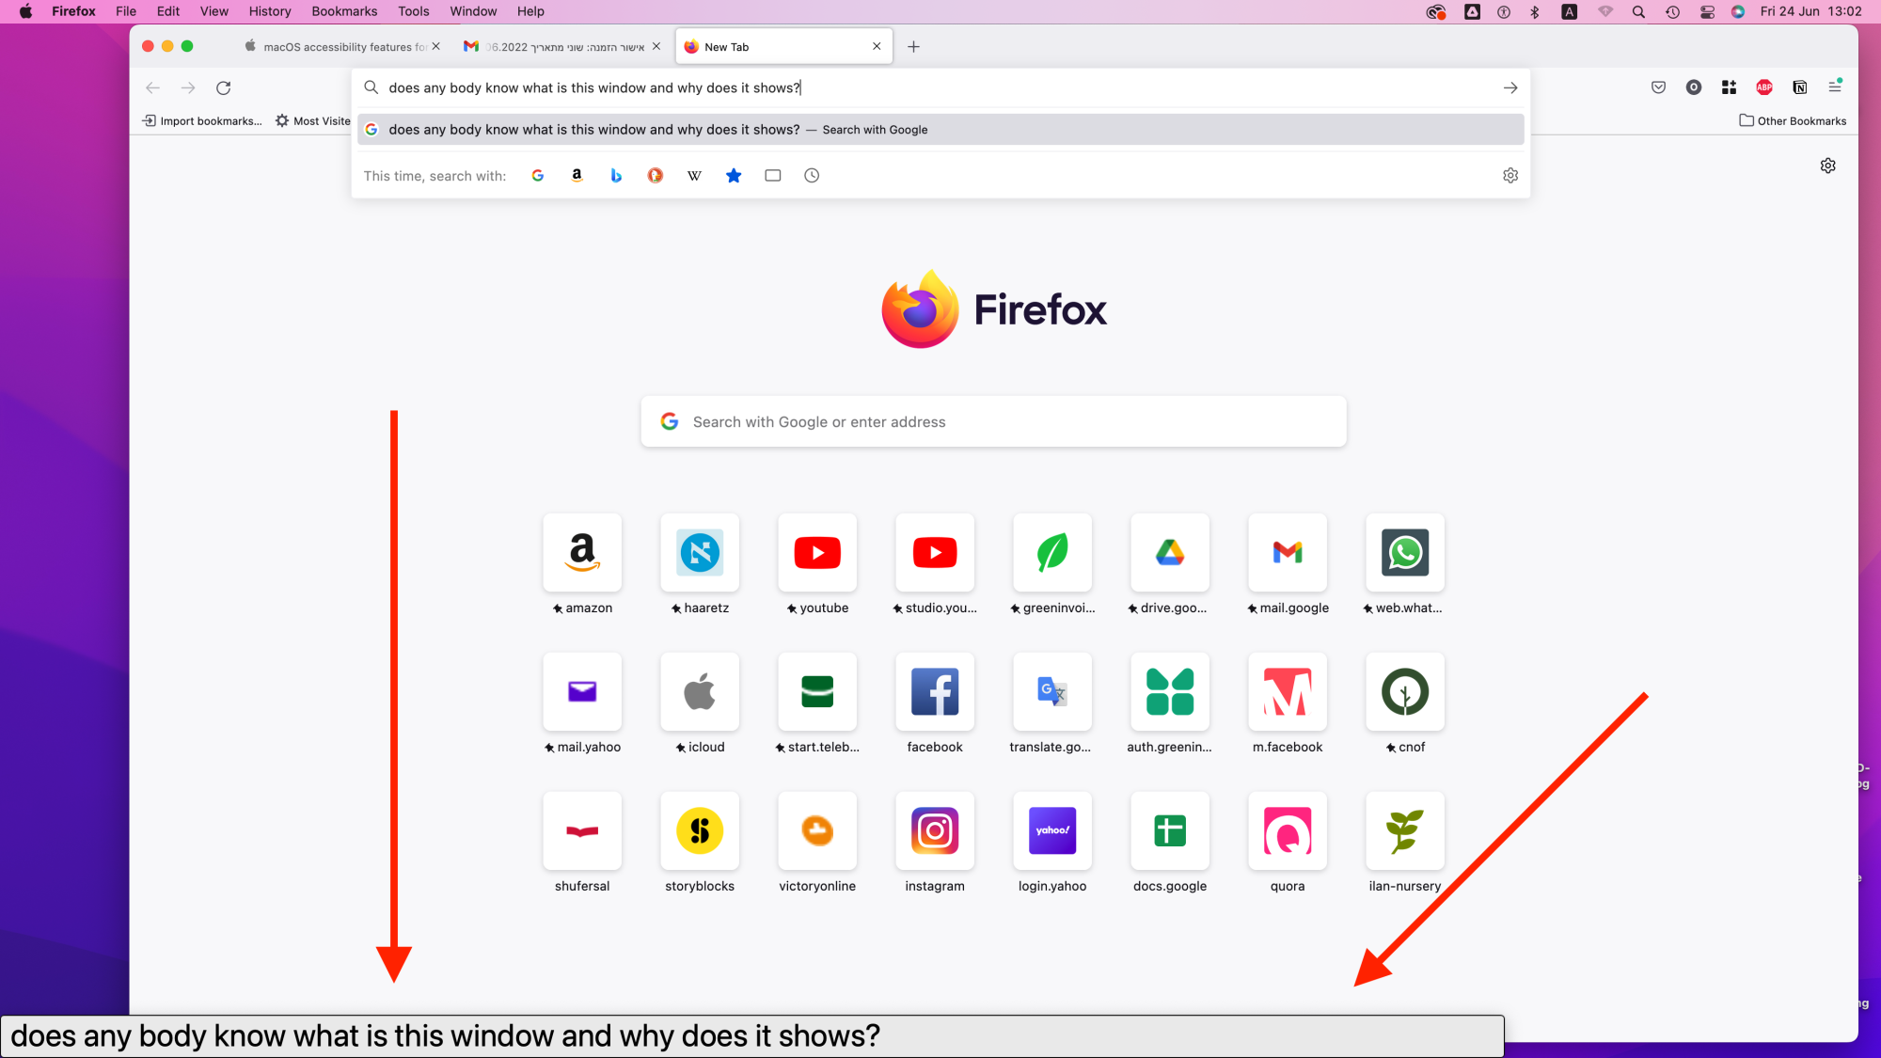Open the Apple menu

[25, 11]
